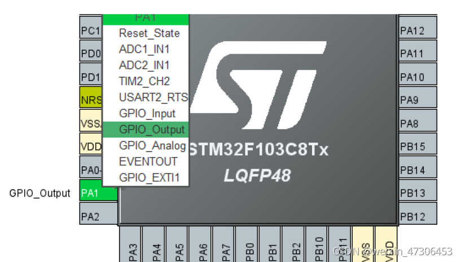Pick GPIO_EXTI1 from the pin menu
The width and height of the screenshot is (461, 262).
pos(146,177)
